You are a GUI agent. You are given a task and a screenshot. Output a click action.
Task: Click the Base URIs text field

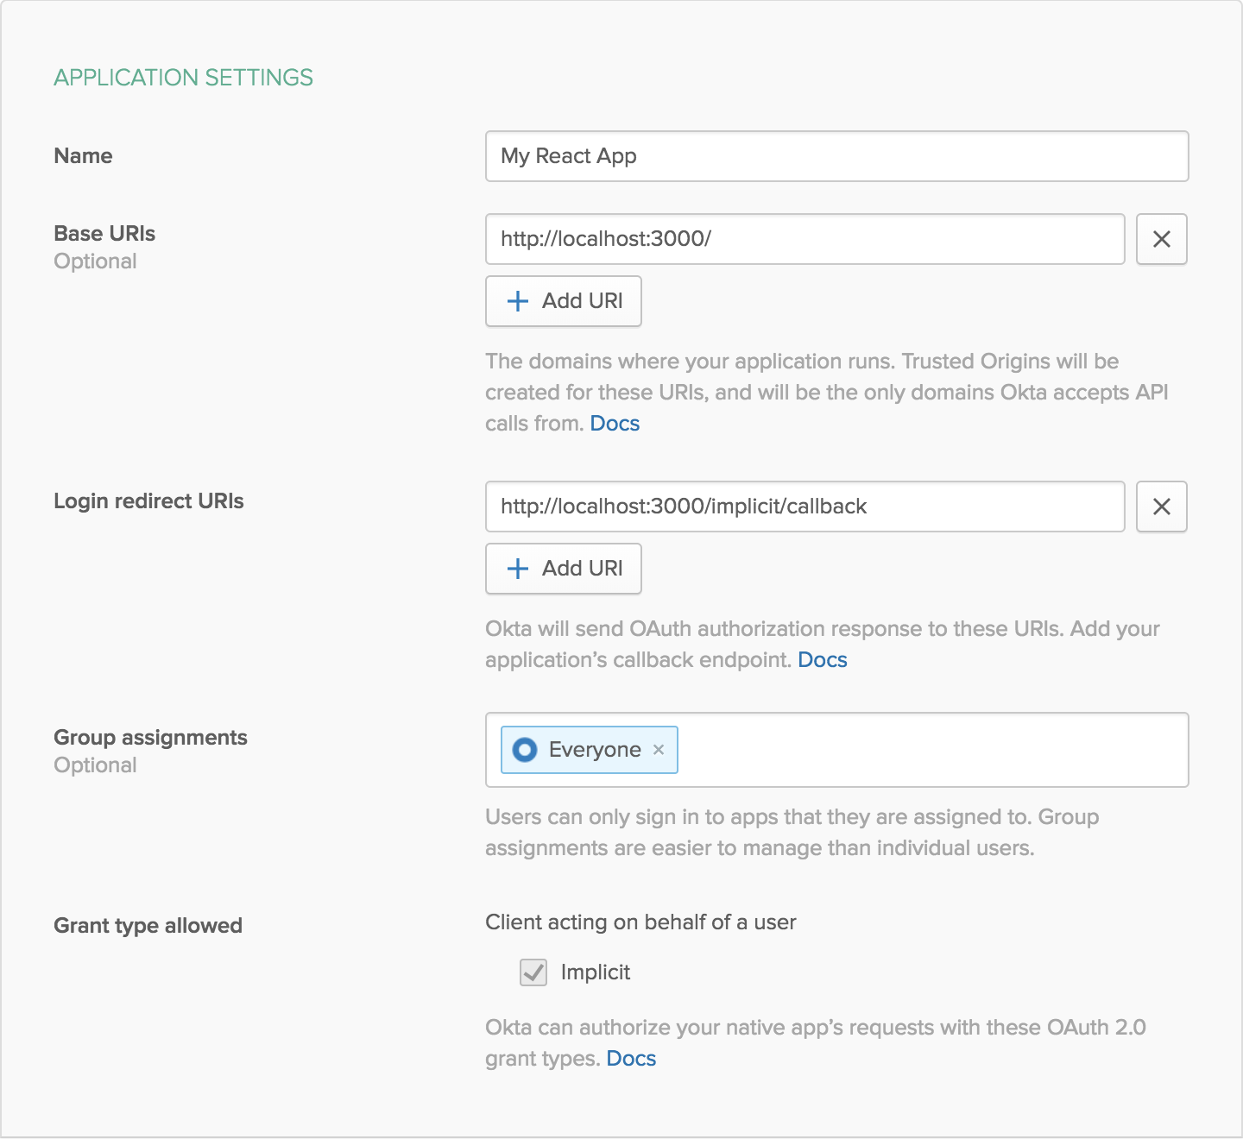tap(804, 239)
